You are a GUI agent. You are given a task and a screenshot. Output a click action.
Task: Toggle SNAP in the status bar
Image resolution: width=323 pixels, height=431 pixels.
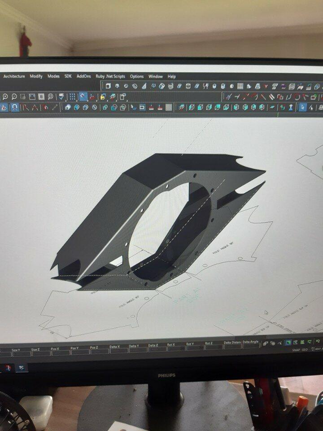[296, 350]
